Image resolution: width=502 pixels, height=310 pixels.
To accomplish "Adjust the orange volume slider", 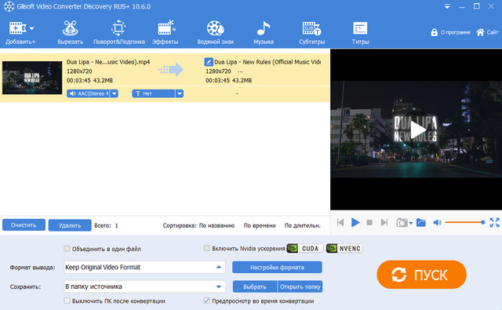I will [465, 222].
